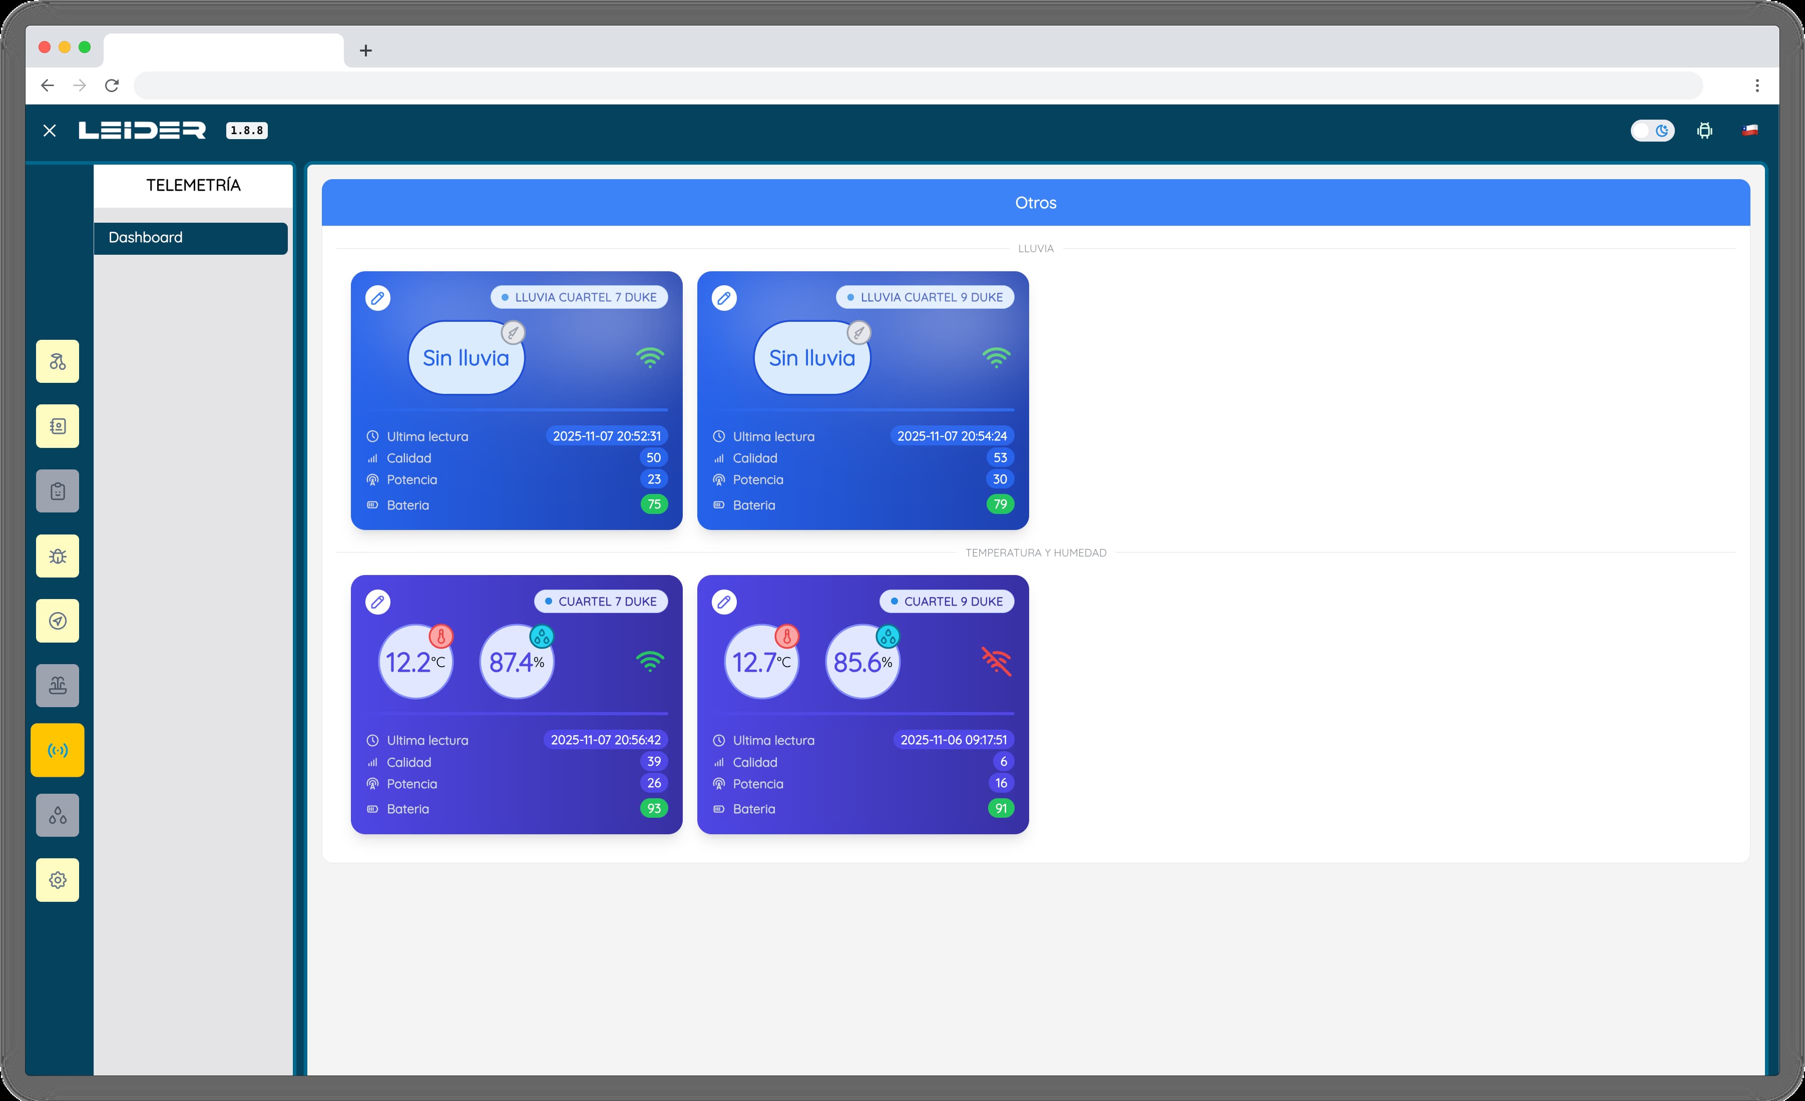Click Calidad value 50
Viewport: 1805px width, 1101px height.
pos(654,457)
